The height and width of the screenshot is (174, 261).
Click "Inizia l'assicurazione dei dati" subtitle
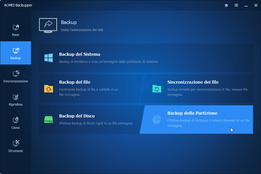click(82, 30)
